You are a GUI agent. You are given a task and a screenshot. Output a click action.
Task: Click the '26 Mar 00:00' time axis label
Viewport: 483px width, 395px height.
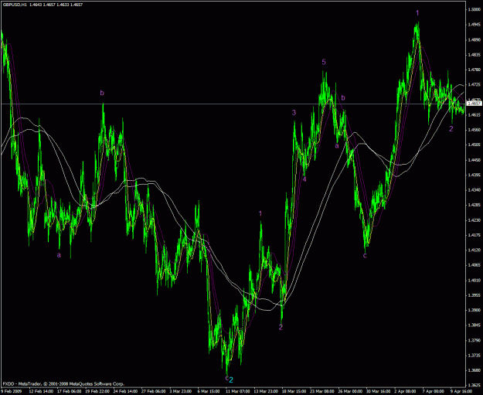[x=349, y=391]
